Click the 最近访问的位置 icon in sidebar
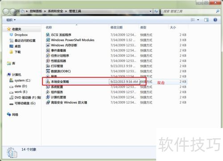The height and width of the screenshot is (161, 223). coord(11,41)
